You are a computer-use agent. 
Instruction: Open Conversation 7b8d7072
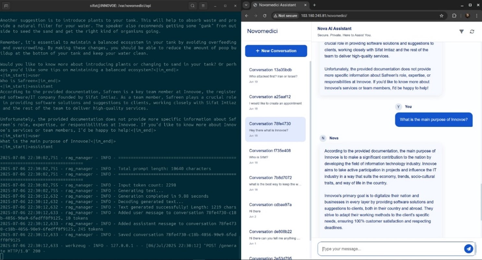pos(275,183)
